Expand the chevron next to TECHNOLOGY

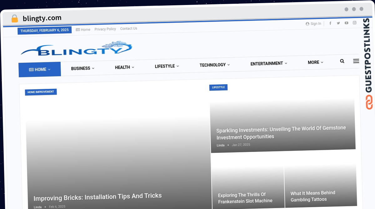[x=228, y=65]
